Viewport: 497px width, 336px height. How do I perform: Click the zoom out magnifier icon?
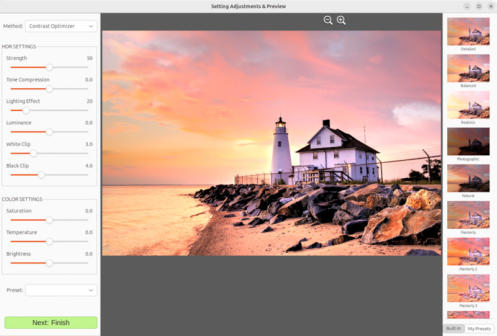click(328, 20)
